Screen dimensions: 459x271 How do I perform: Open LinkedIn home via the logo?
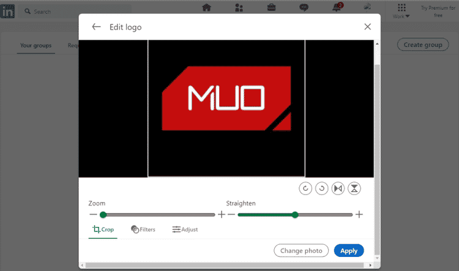(7, 11)
